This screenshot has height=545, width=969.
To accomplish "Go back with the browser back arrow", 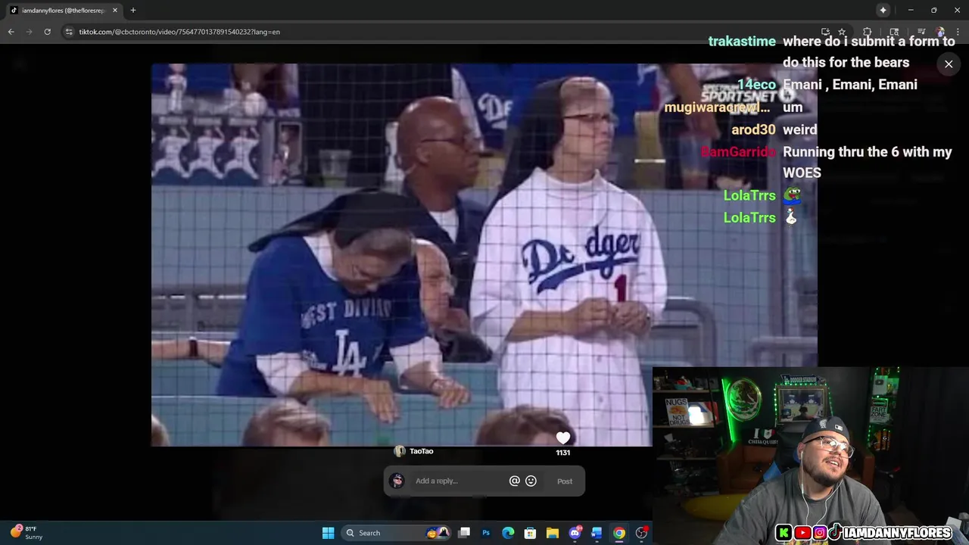I will 11,32.
